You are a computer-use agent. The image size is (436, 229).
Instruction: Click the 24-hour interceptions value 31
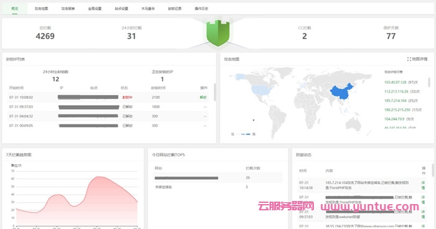tap(131, 36)
